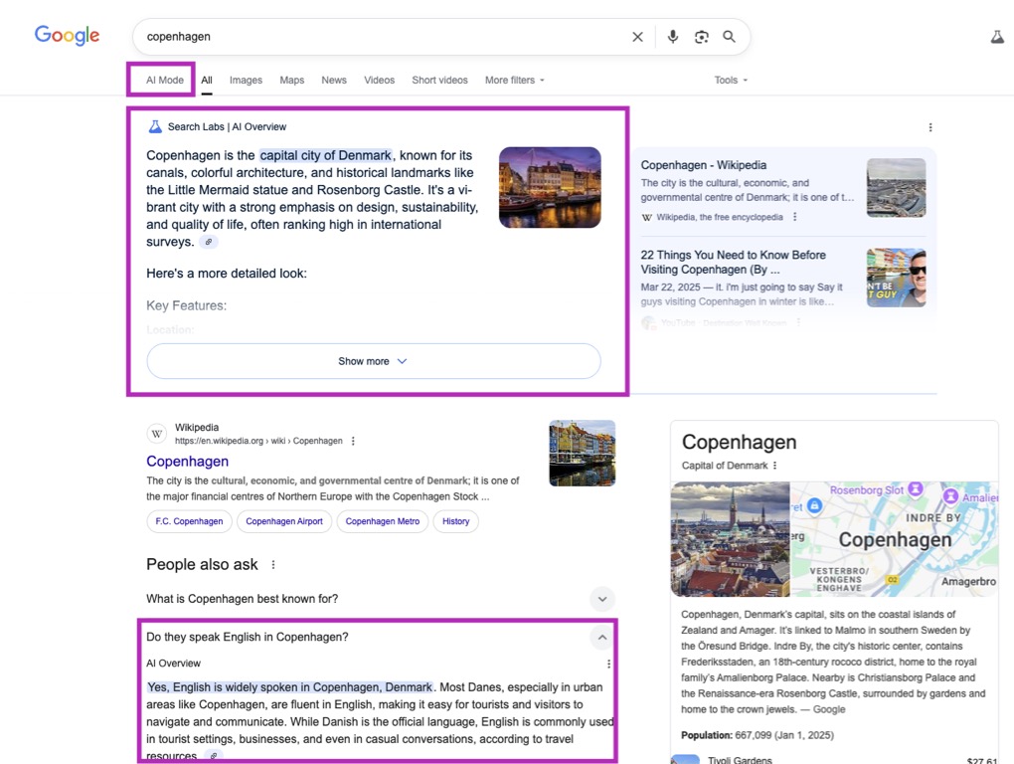Expand the AI Overview with Show more
Viewport: 1014px width, 764px height.
pos(373,361)
